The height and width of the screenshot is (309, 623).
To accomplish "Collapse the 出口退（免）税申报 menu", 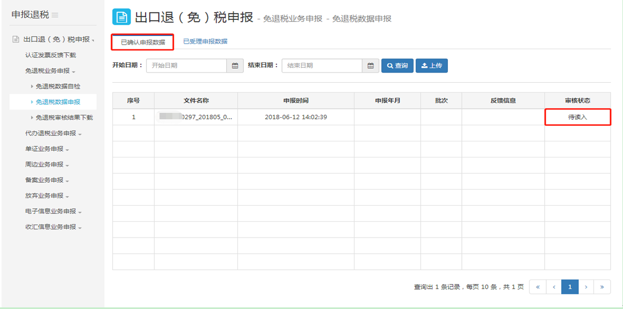I will [56, 39].
